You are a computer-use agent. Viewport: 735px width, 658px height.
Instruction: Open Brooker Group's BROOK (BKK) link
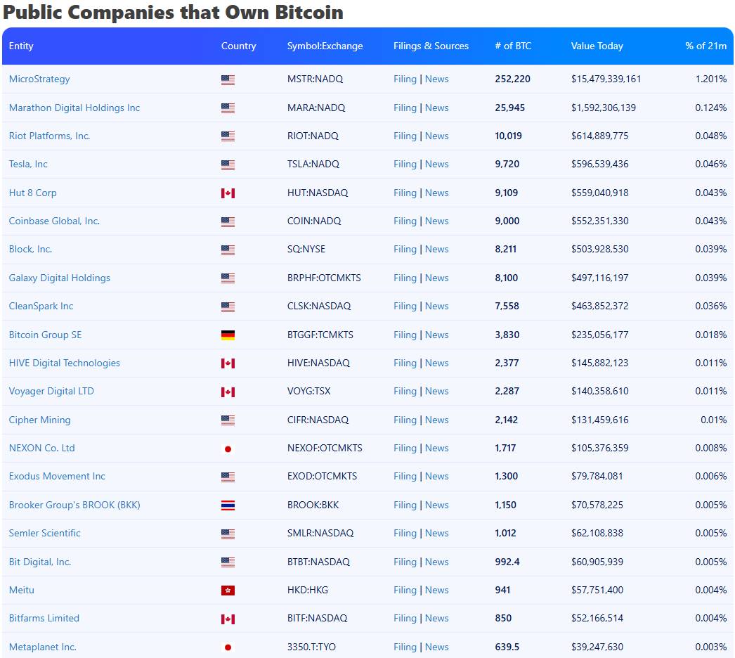coord(74,505)
